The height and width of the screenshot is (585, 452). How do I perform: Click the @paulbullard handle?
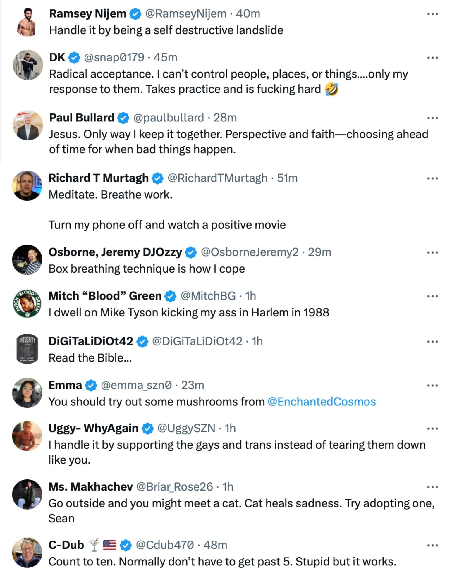pos(169,118)
